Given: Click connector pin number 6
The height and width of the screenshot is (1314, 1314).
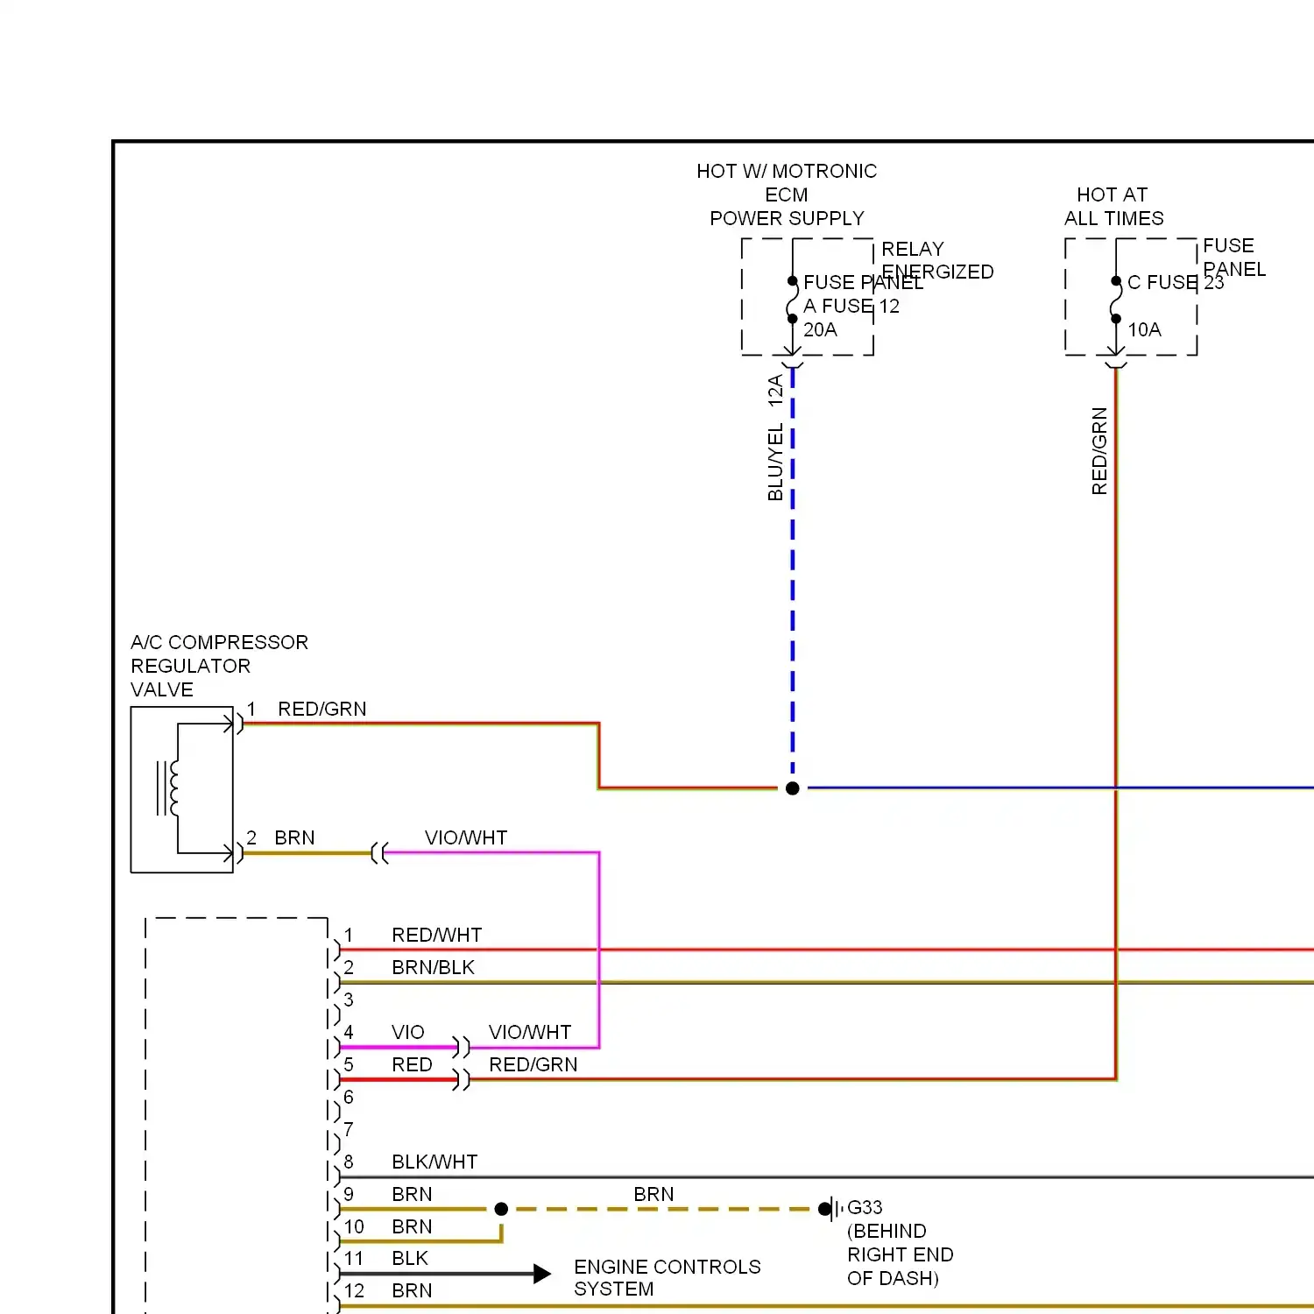Looking at the screenshot, I should pos(349,1097).
